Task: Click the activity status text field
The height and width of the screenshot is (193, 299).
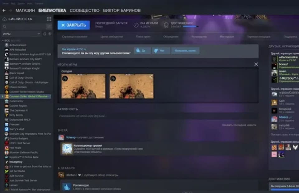Action: pos(158,116)
